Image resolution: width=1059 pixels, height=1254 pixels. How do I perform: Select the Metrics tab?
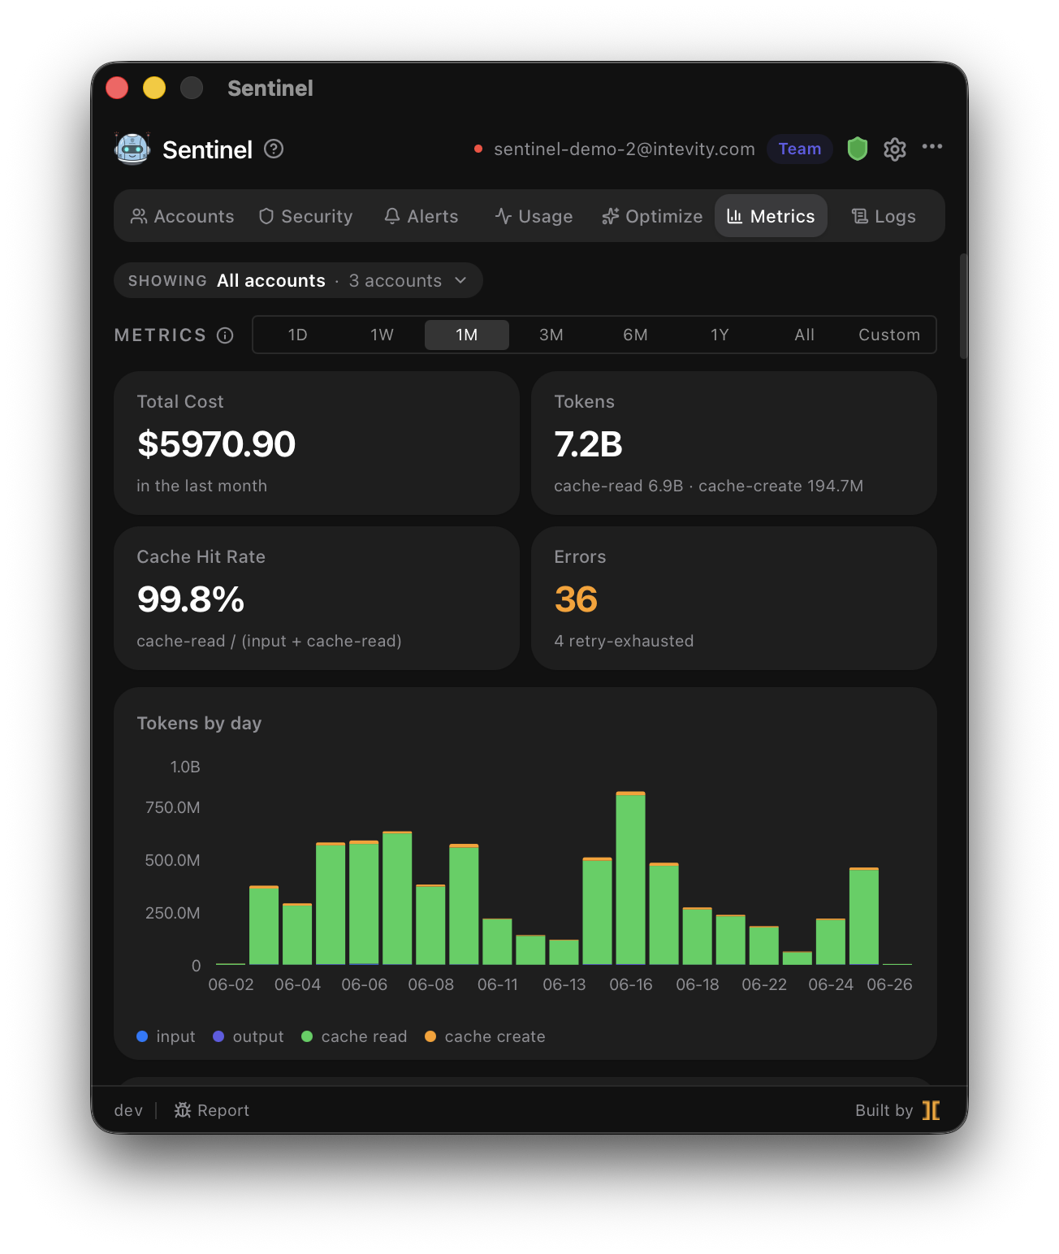tap(771, 216)
